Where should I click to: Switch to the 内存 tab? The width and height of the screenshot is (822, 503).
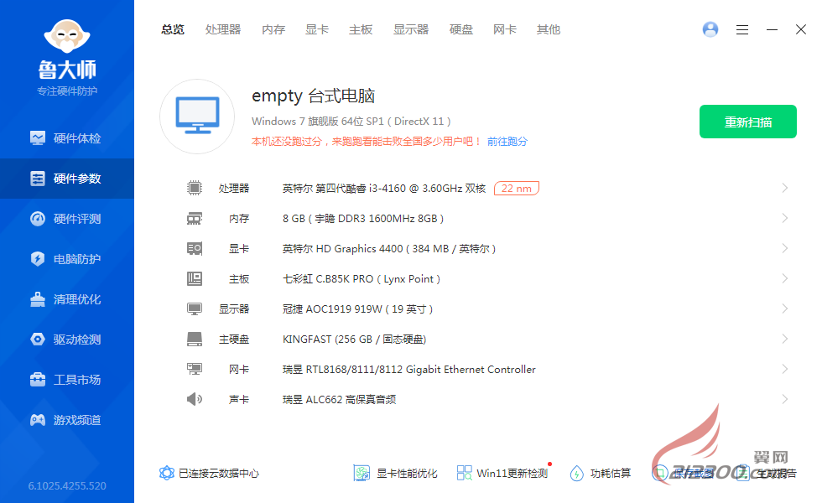273,30
